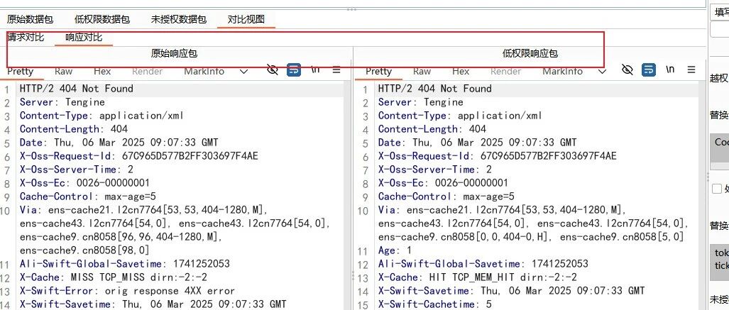
Task: Click 'HTTP/2 404 Not Found' in 低权限响应包 pane
Action: pos(434,88)
